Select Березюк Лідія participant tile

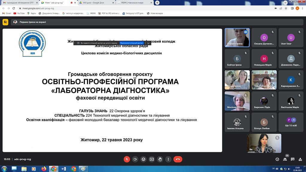click(264, 101)
